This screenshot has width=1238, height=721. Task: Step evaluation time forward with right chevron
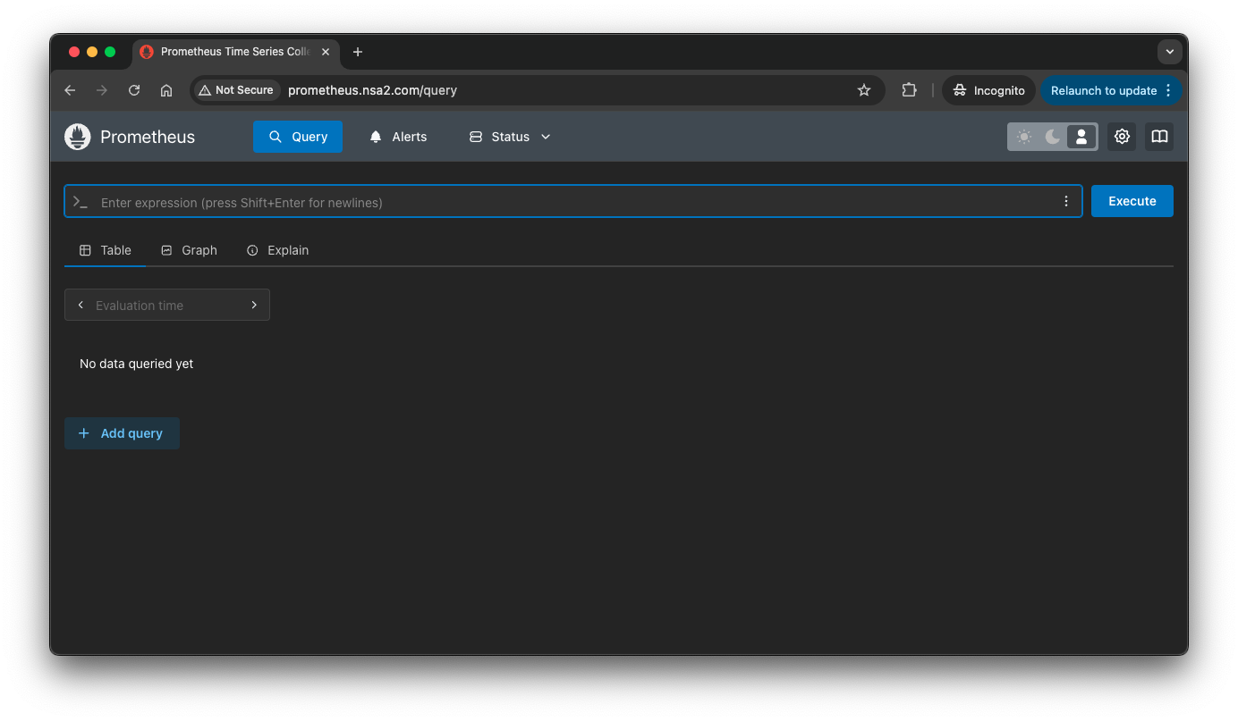254,305
